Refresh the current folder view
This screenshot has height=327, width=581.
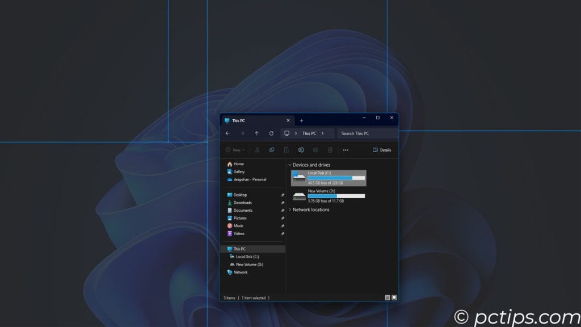tap(271, 133)
